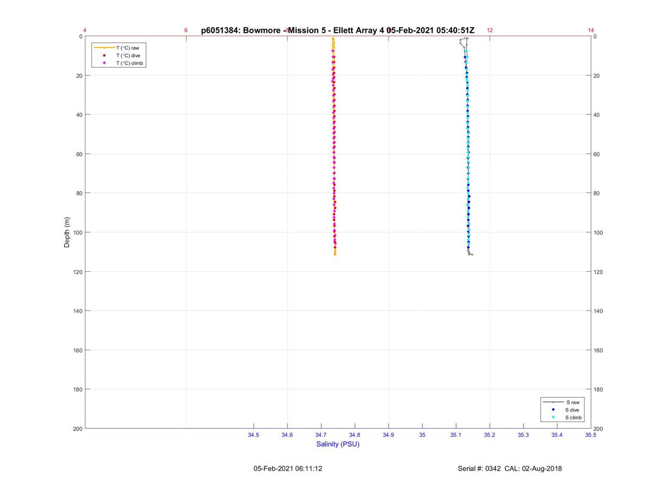Select the 'T (°C) climb' legend entry
This screenshot has width=653, height=482.
[x=130, y=63]
